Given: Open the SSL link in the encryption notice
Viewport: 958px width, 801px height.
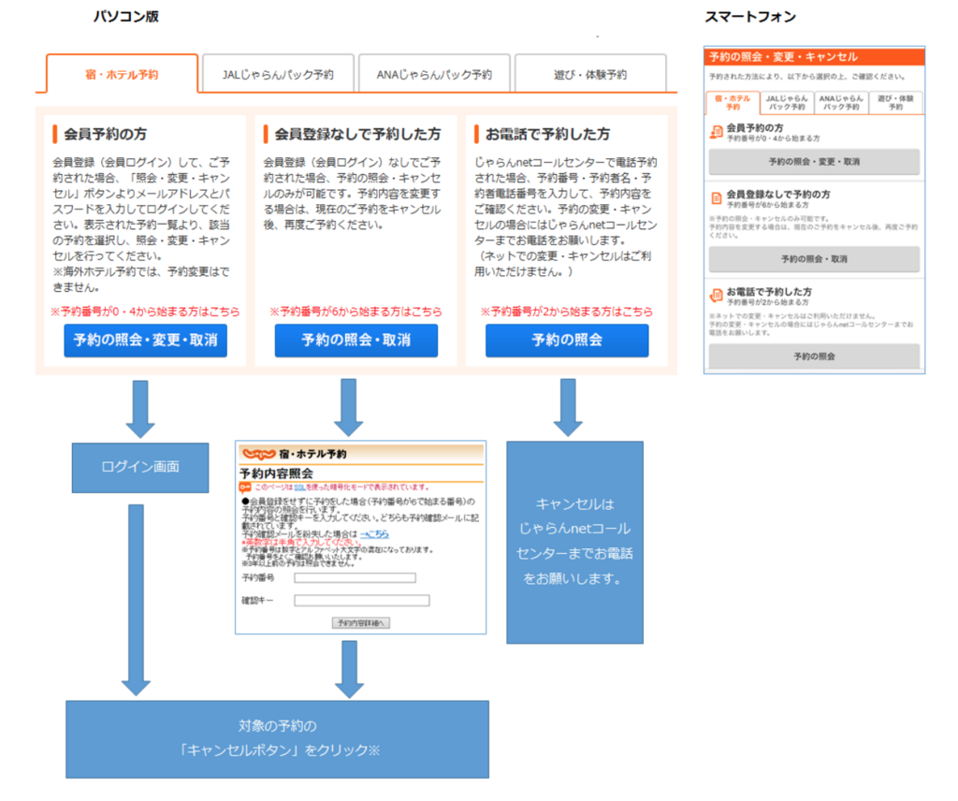Looking at the screenshot, I should (299, 488).
